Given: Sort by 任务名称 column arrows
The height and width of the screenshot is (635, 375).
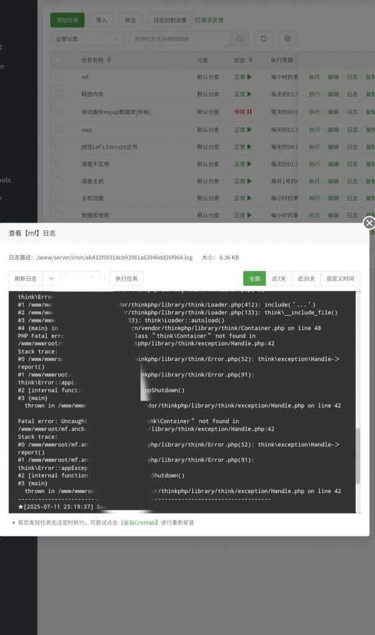Looking at the screenshot, I should (109, 60).
